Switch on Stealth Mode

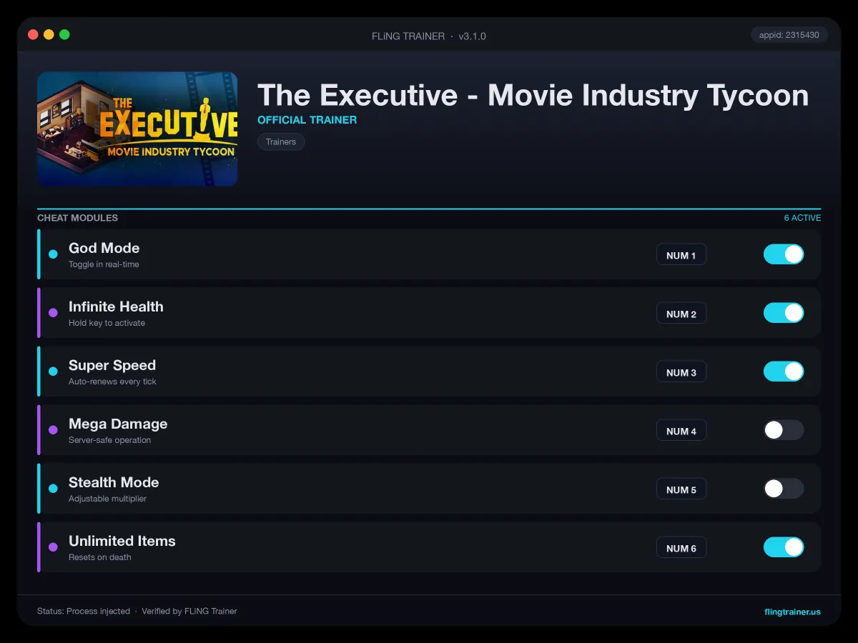tap(784, 489)
